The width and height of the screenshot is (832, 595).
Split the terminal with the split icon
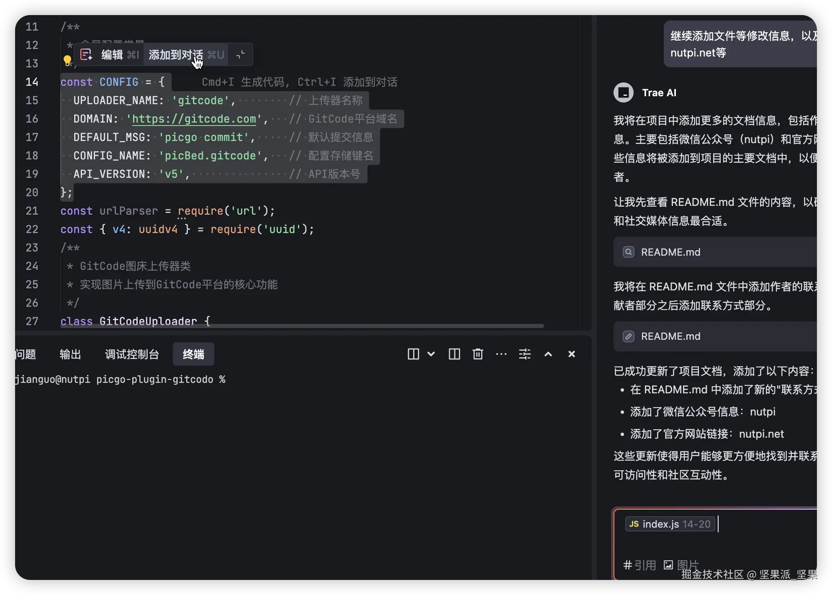[454, 354]
